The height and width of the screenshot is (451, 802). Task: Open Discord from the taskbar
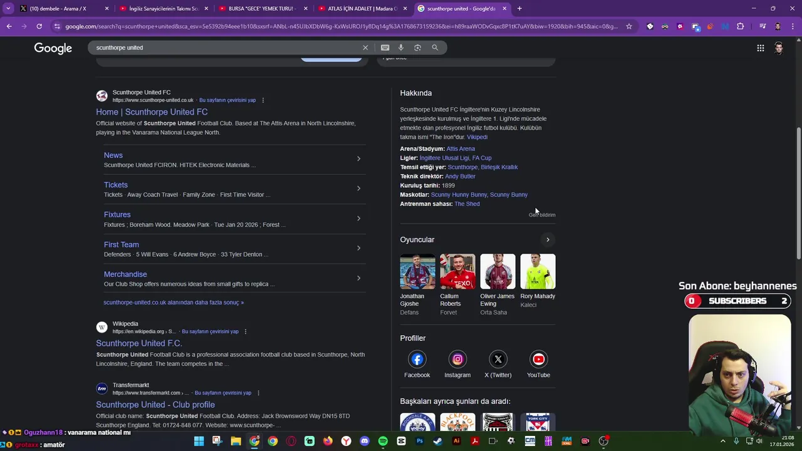point(365,441)
